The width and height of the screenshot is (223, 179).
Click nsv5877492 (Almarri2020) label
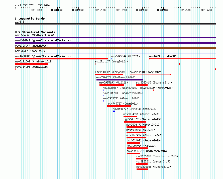pyautogui.click(x=144, y=135)
